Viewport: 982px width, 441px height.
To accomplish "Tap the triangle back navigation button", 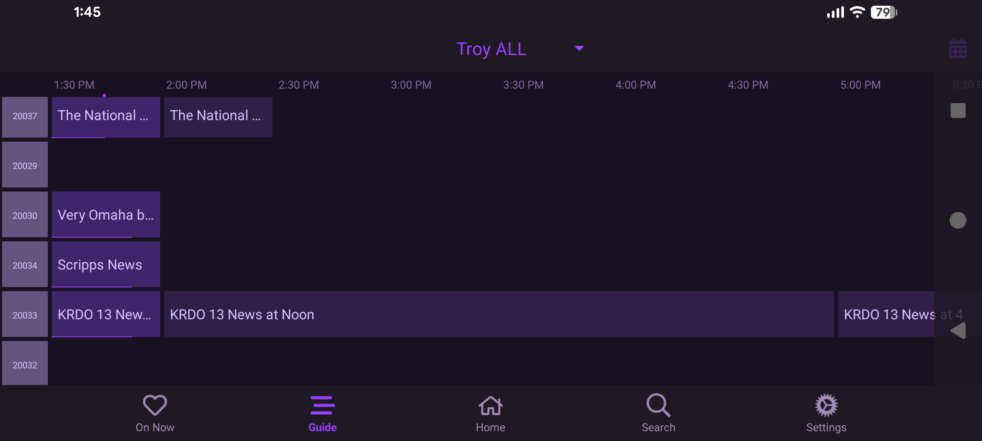I will pos(958,330).
